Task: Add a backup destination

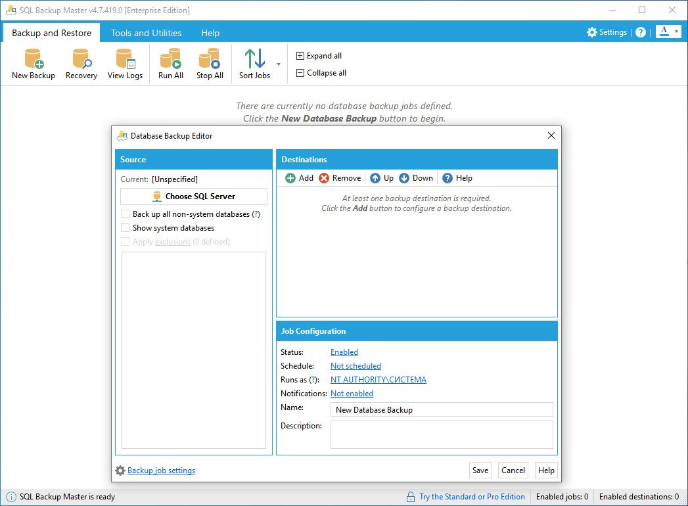Action: [299, 177]
